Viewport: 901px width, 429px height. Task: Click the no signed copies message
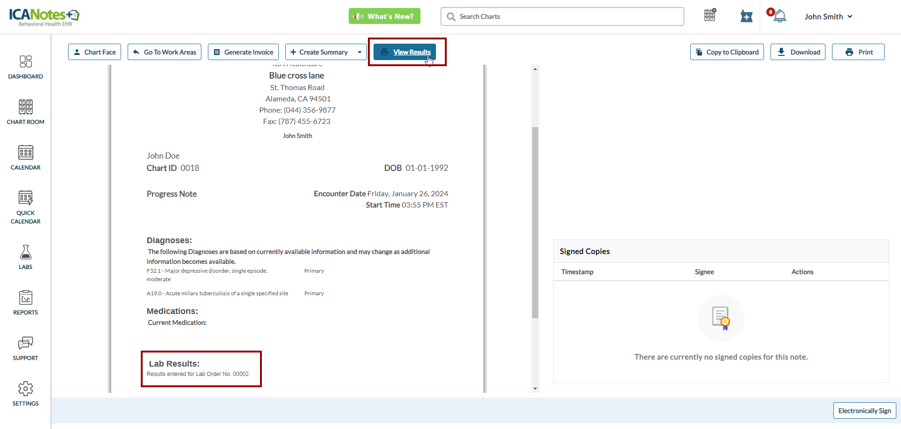(x=721, y=357)
